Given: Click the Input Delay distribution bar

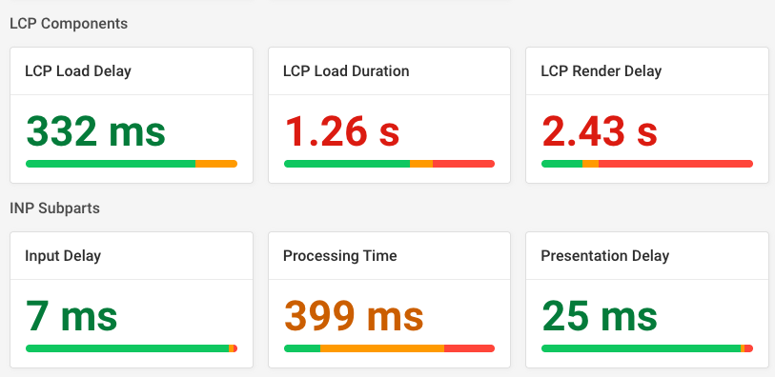Looking at the screenshot, I should click(x=132, y=348).
